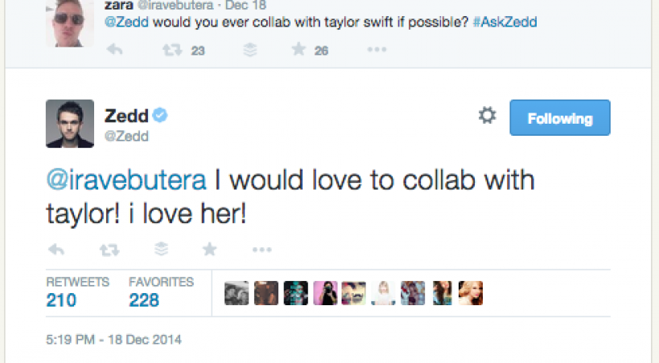This screenshot has width=659, height=363.
Task: Reply to Zedd's tweet
Action: pos(56,250)
